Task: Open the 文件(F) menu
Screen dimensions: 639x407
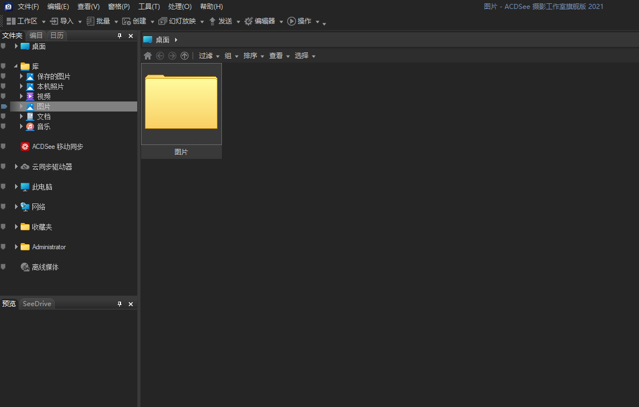Action: (28, 7)
